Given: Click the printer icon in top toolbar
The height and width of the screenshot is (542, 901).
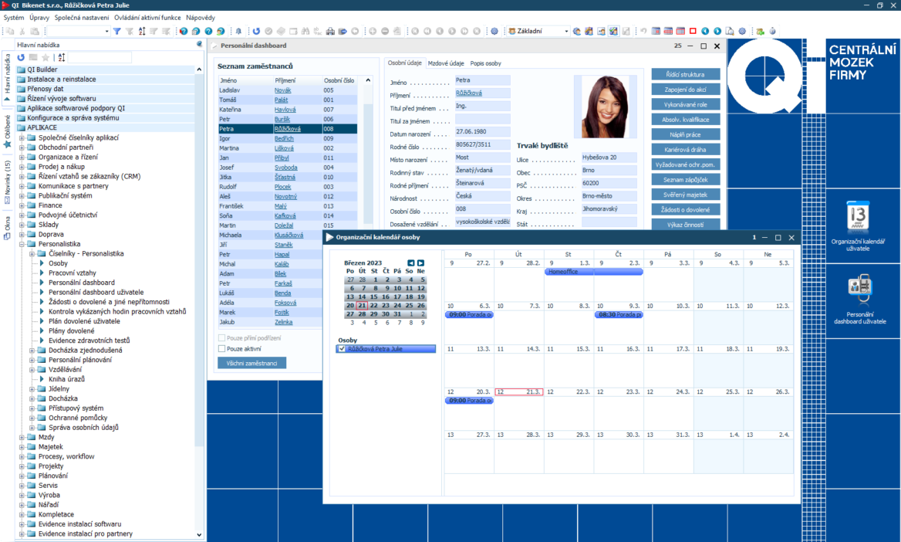Looking at the screenshot, I should point(330,32).
